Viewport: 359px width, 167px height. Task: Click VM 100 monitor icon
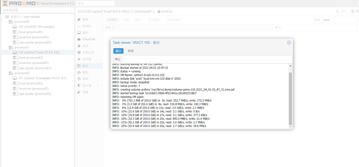(x=15, y=27)
